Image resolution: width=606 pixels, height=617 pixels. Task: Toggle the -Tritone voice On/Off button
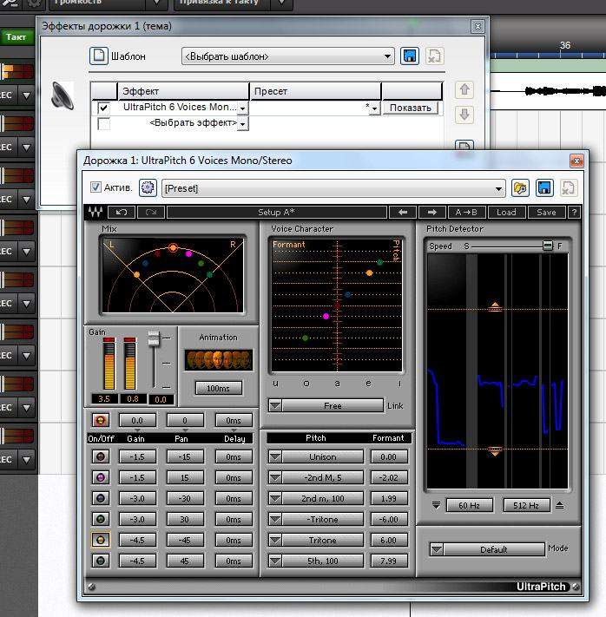tap(101, 520)
